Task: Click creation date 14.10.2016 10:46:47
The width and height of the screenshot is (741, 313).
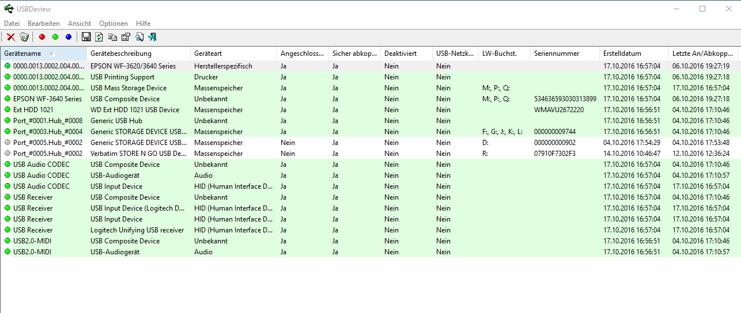Action: 632,154
